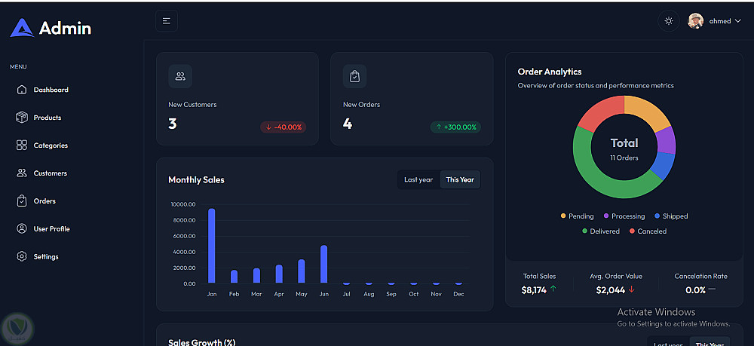Click the purple Processing donut segment
Viewport: 754px width, 346px height.
[x=666, y=140]
